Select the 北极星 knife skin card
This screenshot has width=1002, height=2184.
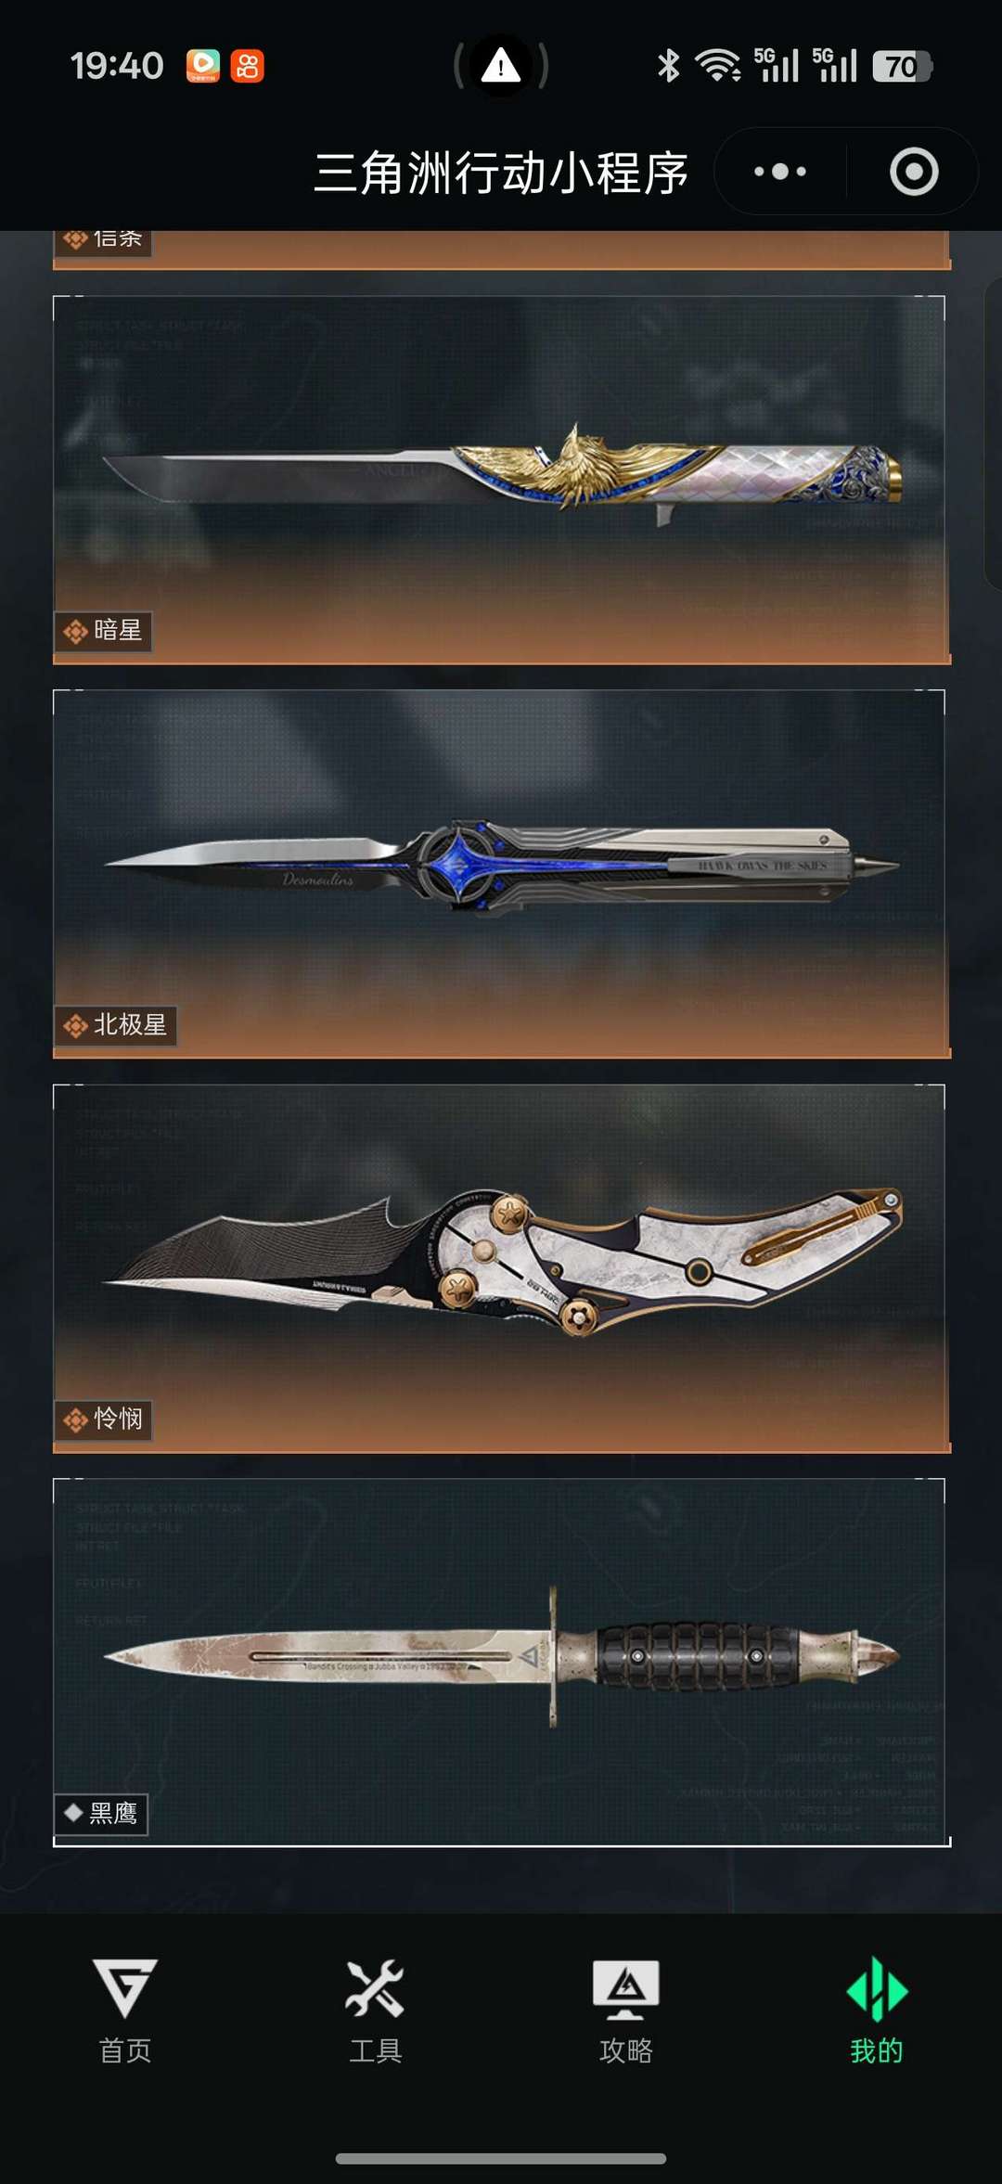(x=501, y=874)
